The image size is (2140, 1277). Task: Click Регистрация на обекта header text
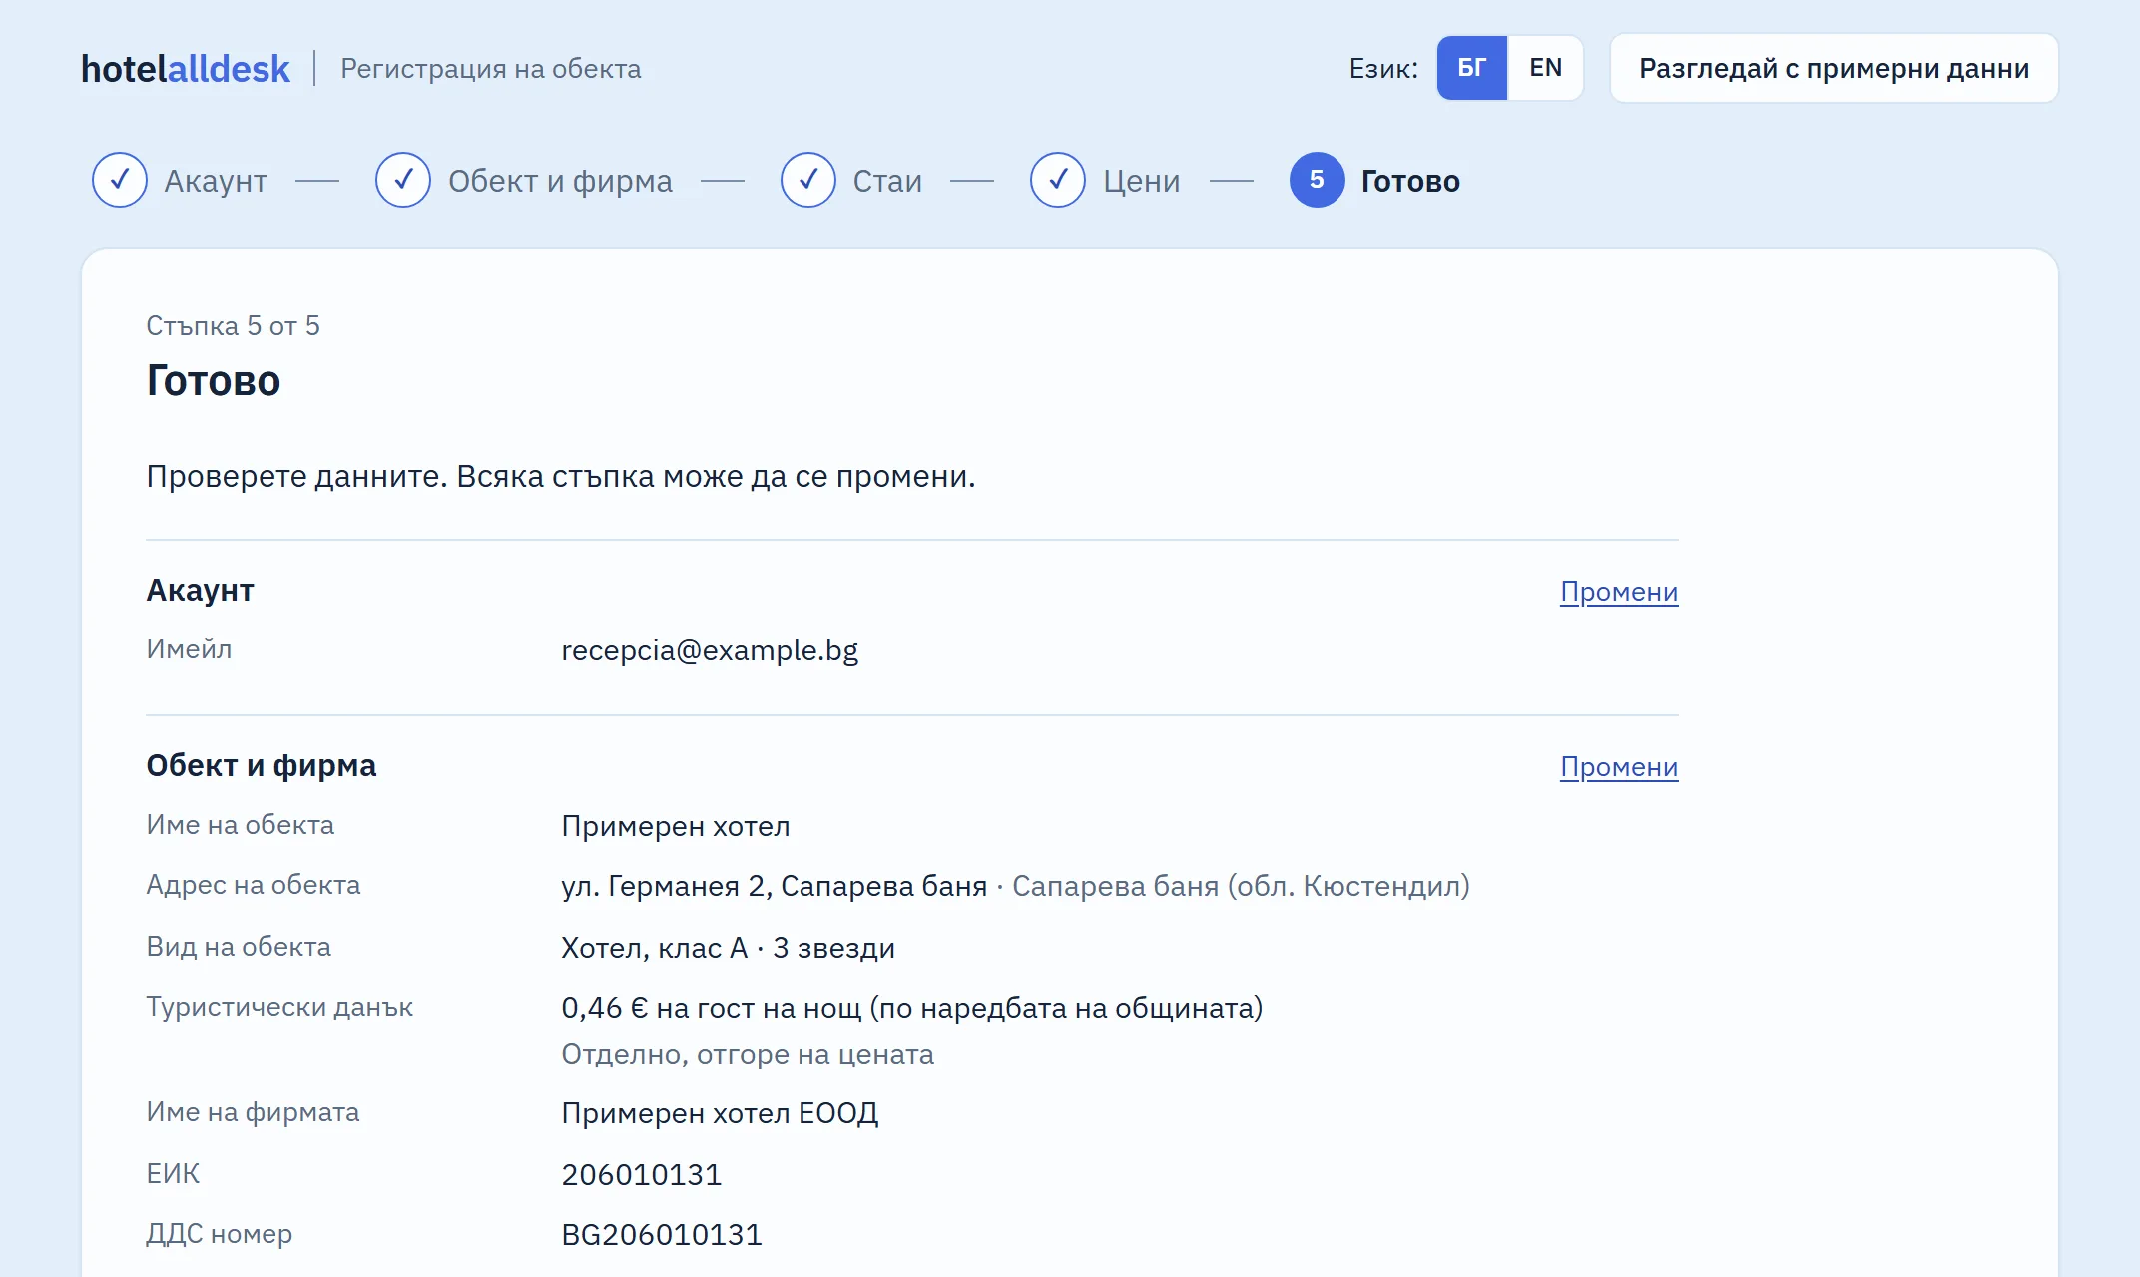tap(491, 69)
